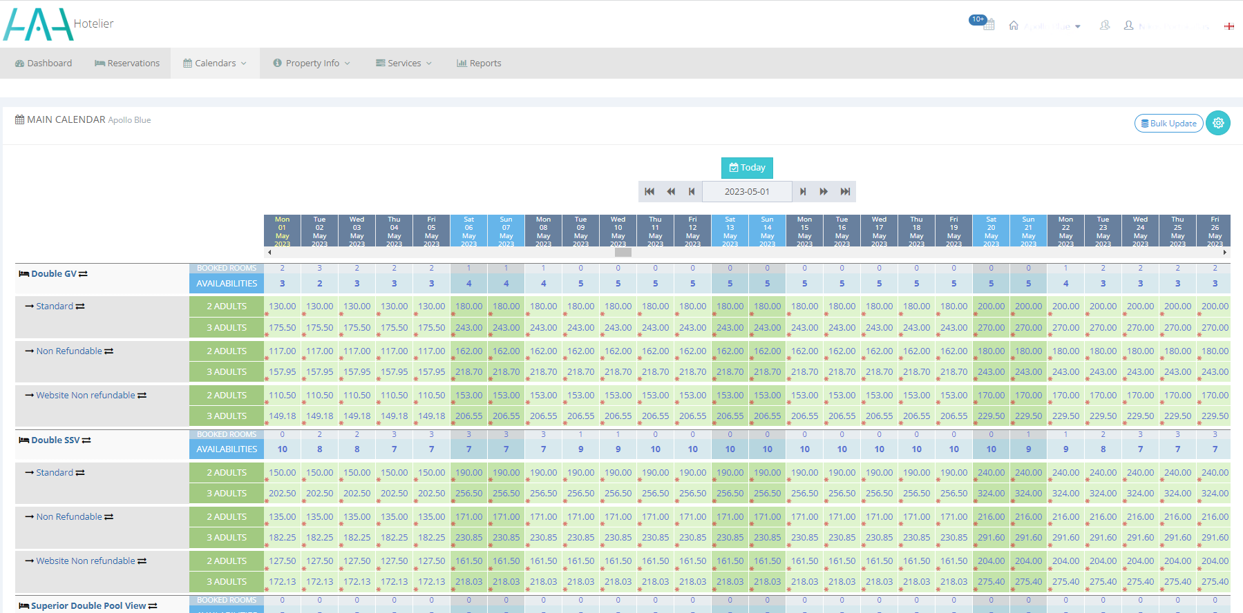Click the Bulk Update button
Viewport: 1243px width, 613px height.
[1168, 123]
